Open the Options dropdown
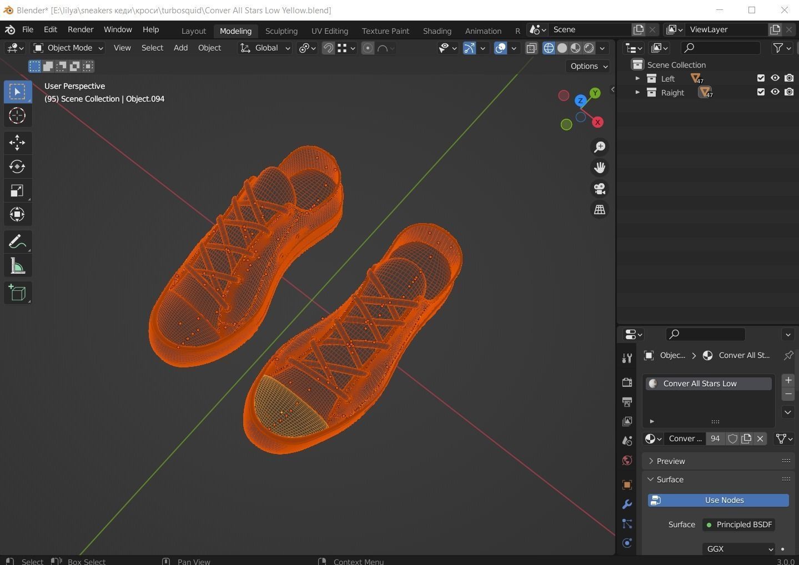The width and height of the screenshot is (799, 565). click(x=589, y=66)
